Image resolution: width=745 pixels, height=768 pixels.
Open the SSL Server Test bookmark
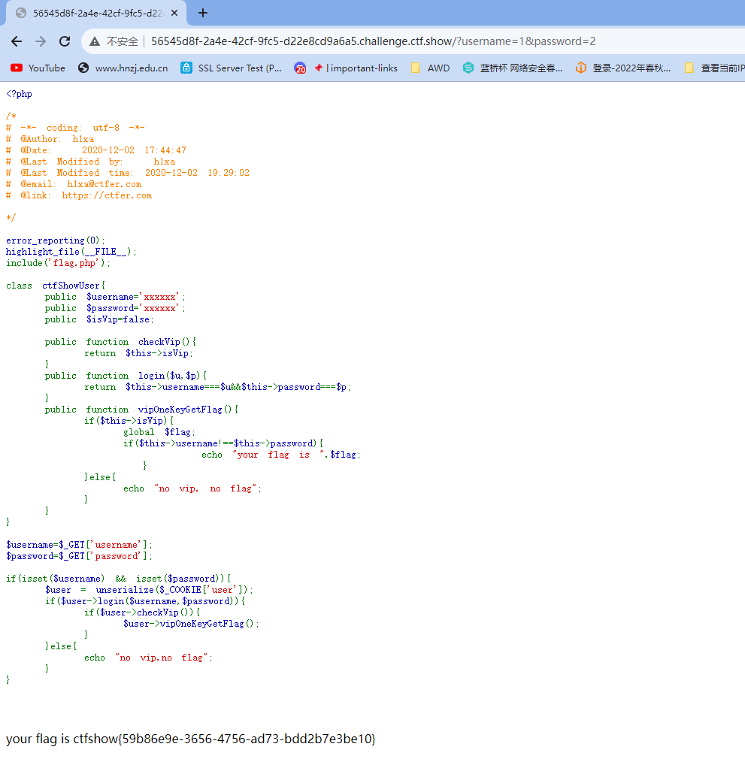click(x=232, y=68)
